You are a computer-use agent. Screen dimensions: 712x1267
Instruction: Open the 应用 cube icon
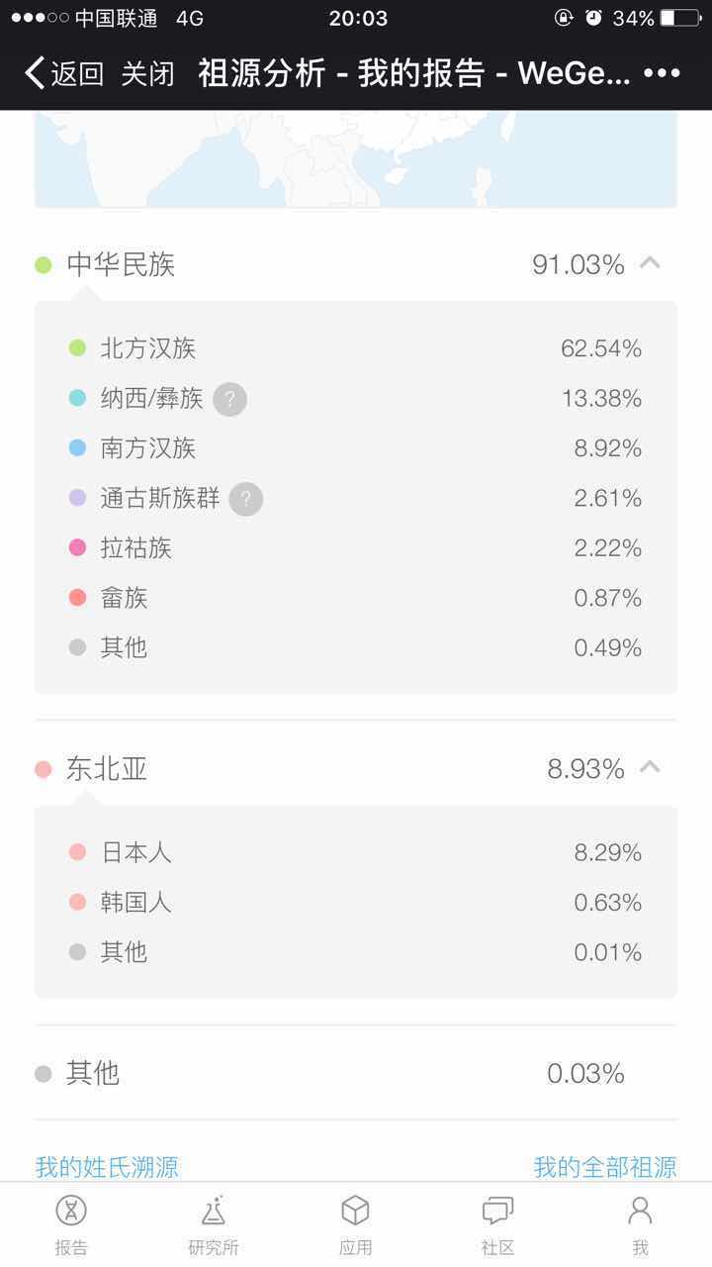(x=355, y=1223)
